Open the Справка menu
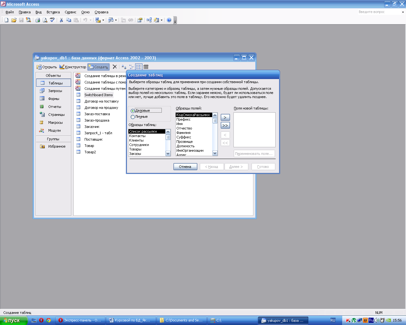Screen dimensions: 406x325 click(x=101, y=12)
